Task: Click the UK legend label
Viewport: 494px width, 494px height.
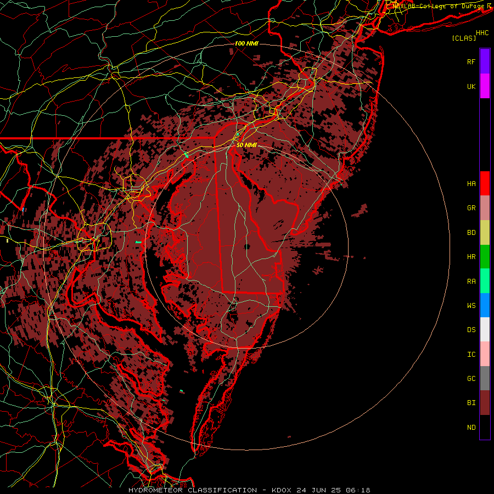Action: 471,86
